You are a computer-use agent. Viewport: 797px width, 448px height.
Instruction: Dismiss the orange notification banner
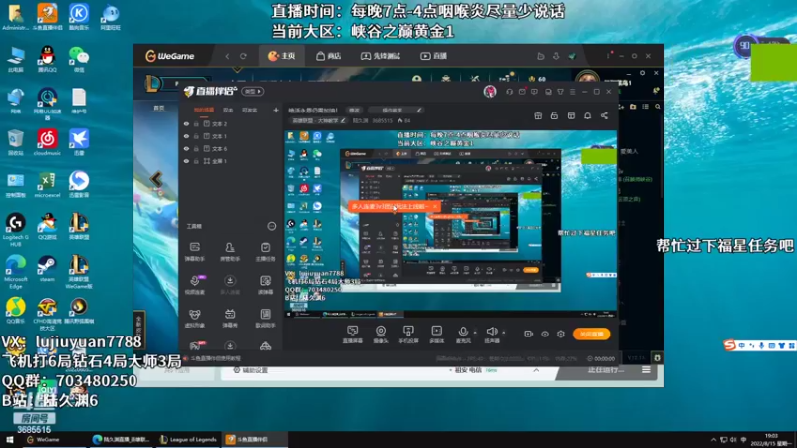point(435,207)
